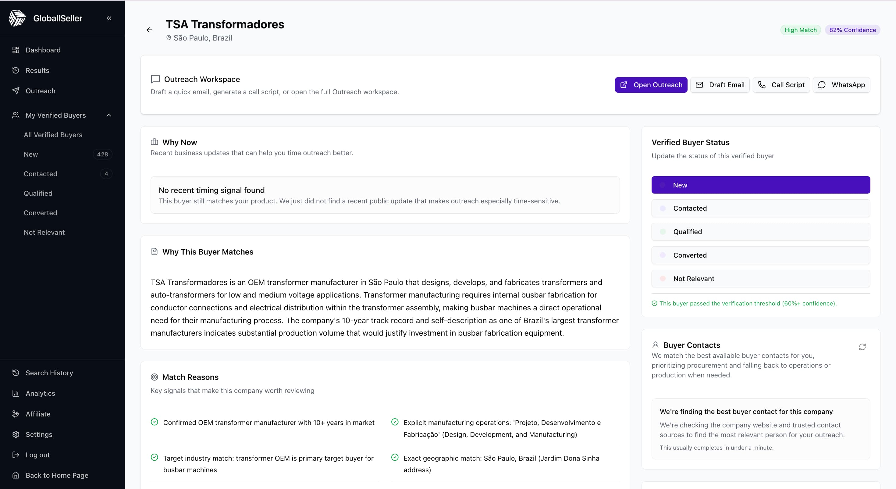Viewport: 896px width, 489px height.
Task: Click the Search History clock icon
Action: pos(16,373)
